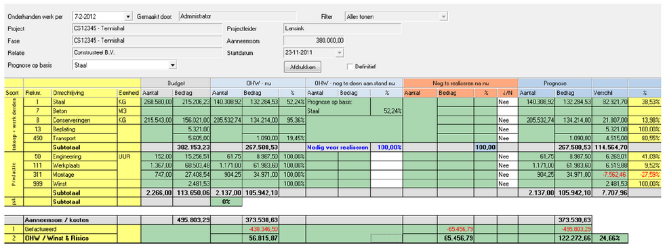Click the Projectleider field Lansink
This screenshot has width=665, height=248.
point(342,29)
